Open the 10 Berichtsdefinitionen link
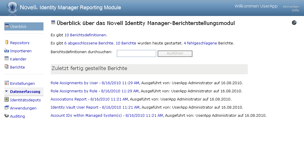The image size is (304, 142). [85, 35]
